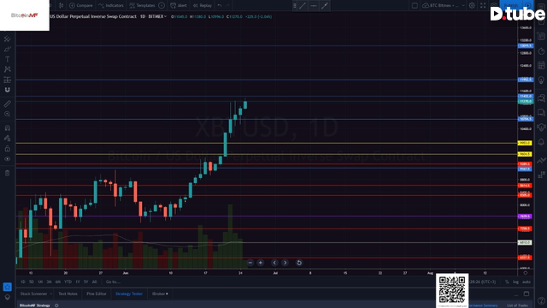Click the trash icon to remove drawings
The width and height of the screenshot is (547, 308).
click(8, 173)
